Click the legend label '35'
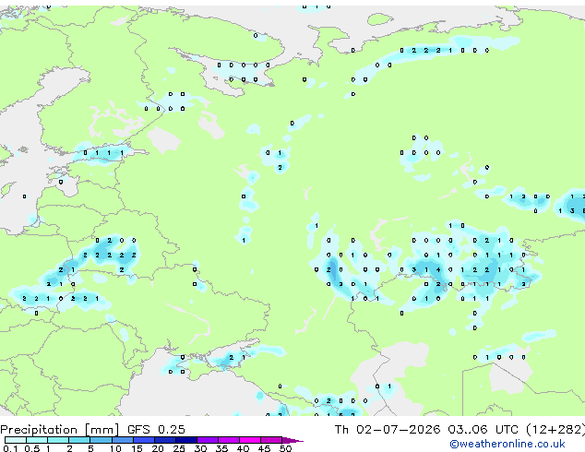The height and width of the screenshot is (452, 585). [x=222, y=448]
